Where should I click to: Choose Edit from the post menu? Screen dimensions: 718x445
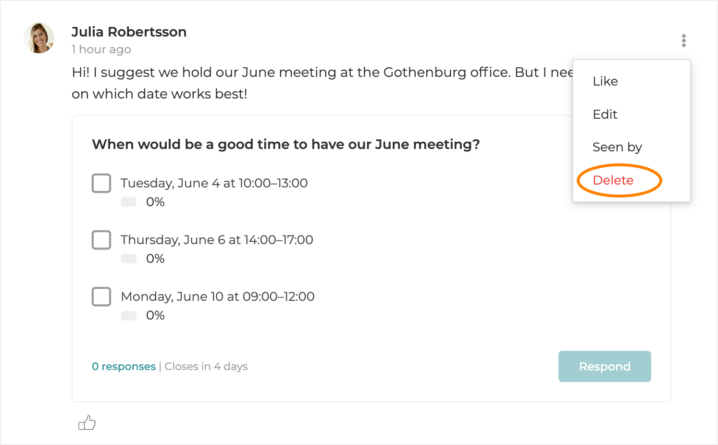click(x=605, y=114)
